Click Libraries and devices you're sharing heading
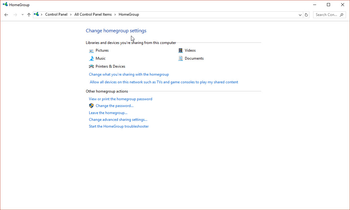The height and width of the screenshot is (210, 350). pyautogui.click(x=131, y=43)
